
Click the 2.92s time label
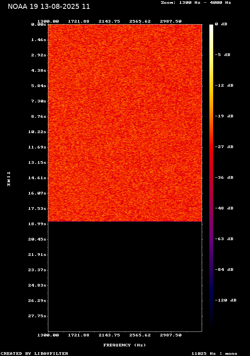click(x=39, y=55)
